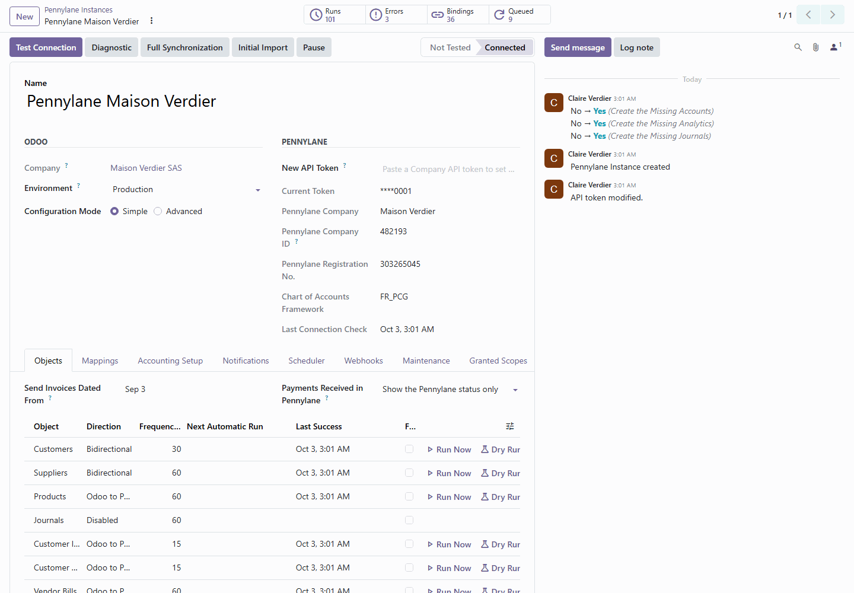Open the Environment dropdown
Viewport: 854px width, 593px height.
[x=186, y=190]
